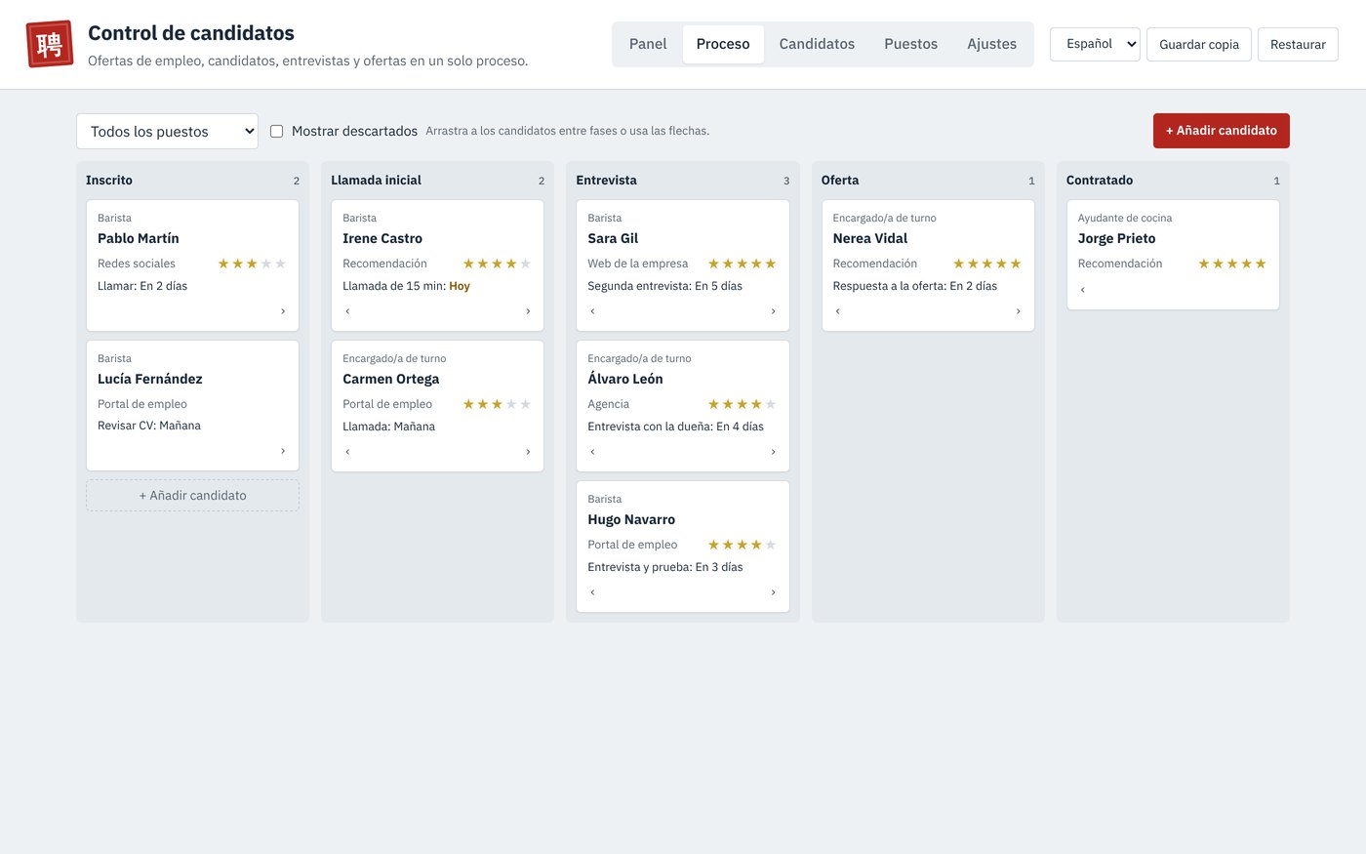
Task: Move Irene Castro back with left arrow
Action: point(347,311)
